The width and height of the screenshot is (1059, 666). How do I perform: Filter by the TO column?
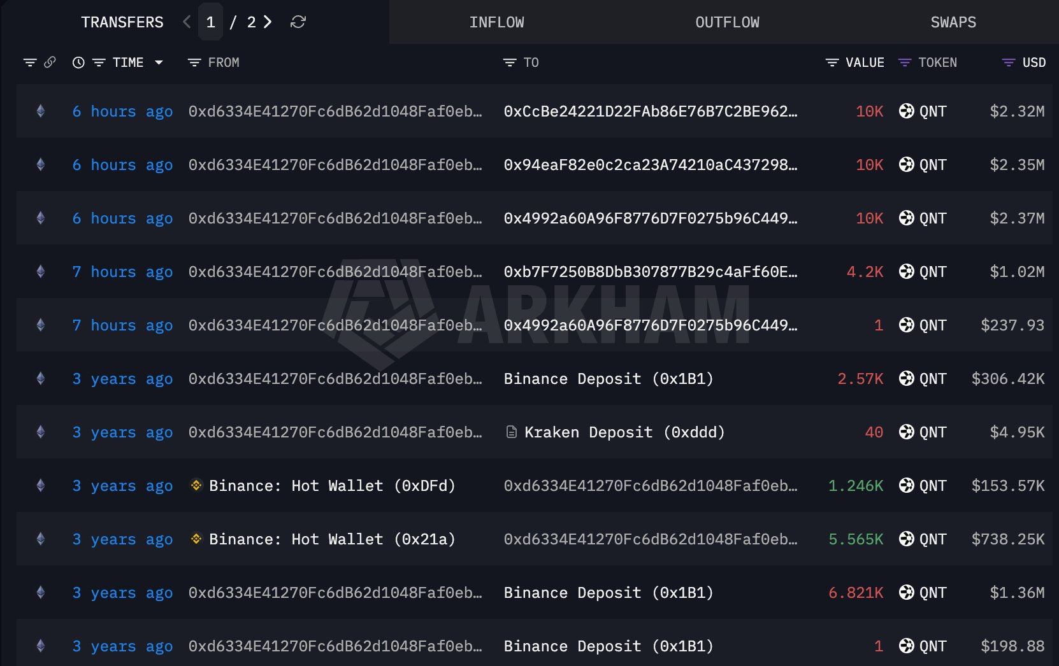click(510, 62)
